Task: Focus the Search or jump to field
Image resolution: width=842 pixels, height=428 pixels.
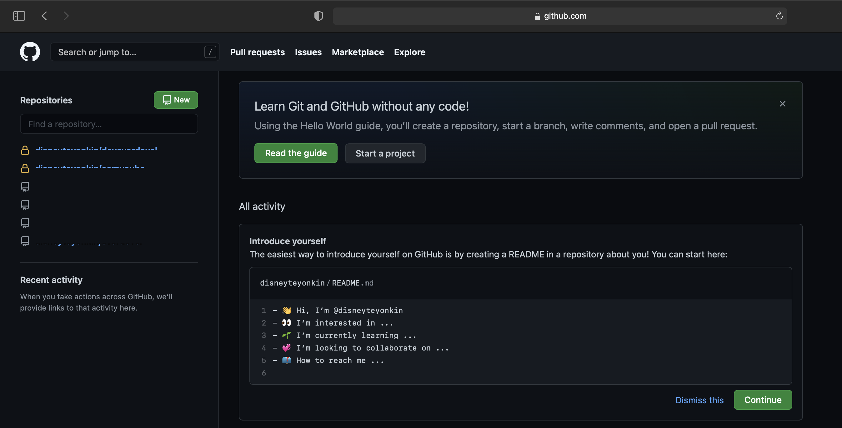Action: [135, 52]
